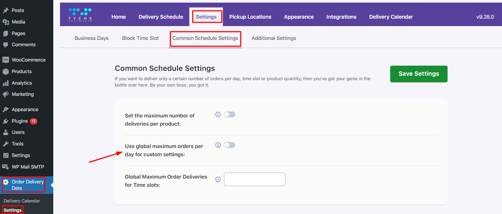Enable maximum number of deliveries per product
Viewport: 502px width, 214px height.
(x=230, y=114)
